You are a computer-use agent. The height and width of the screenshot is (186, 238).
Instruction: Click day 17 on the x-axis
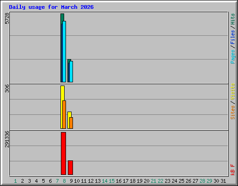point(126,181)
